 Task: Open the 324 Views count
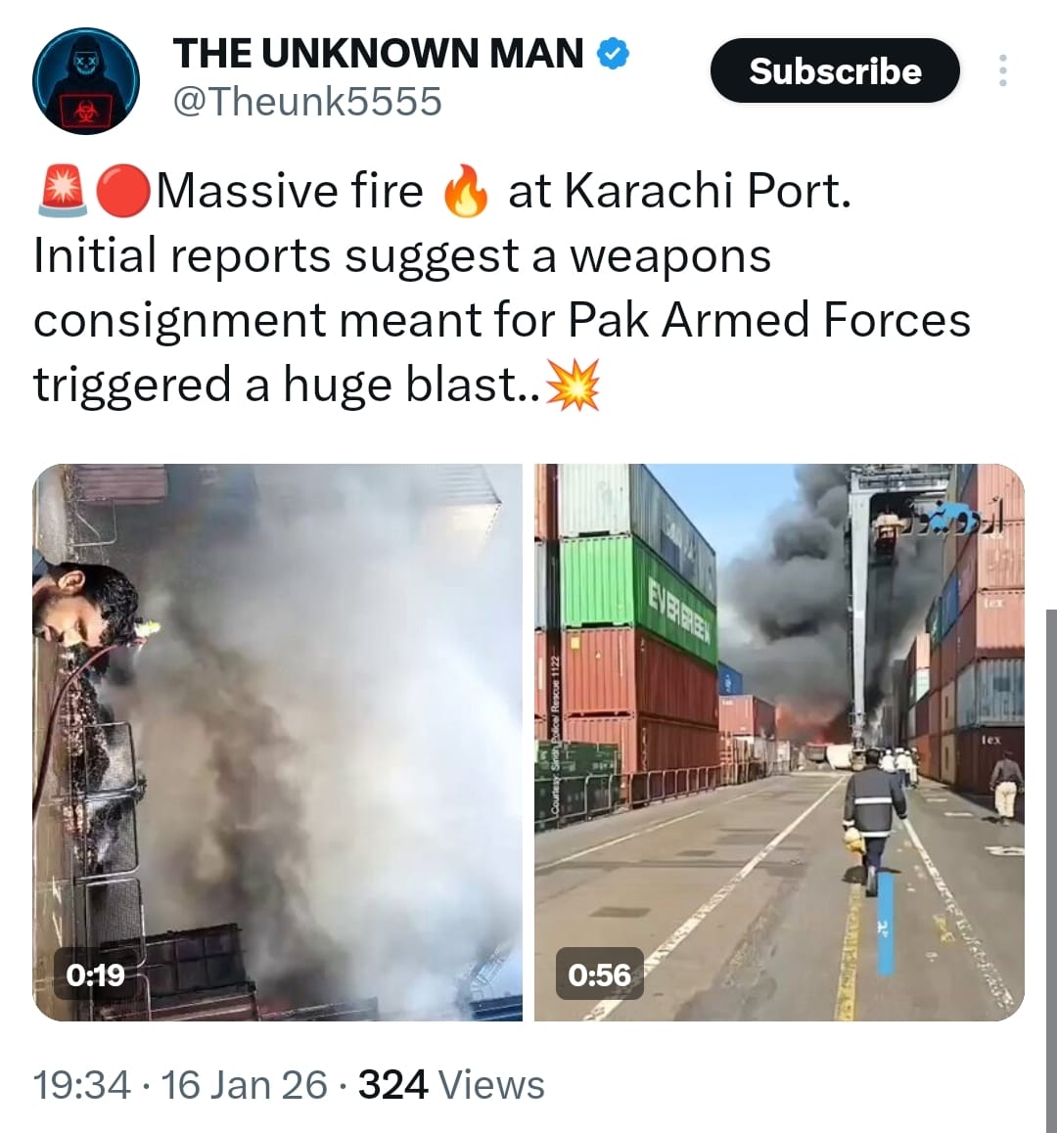[452, 1085]
